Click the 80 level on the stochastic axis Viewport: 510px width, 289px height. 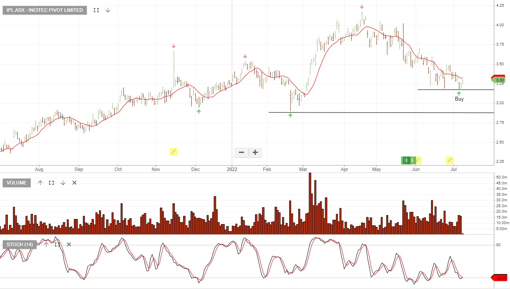[498, 245]
